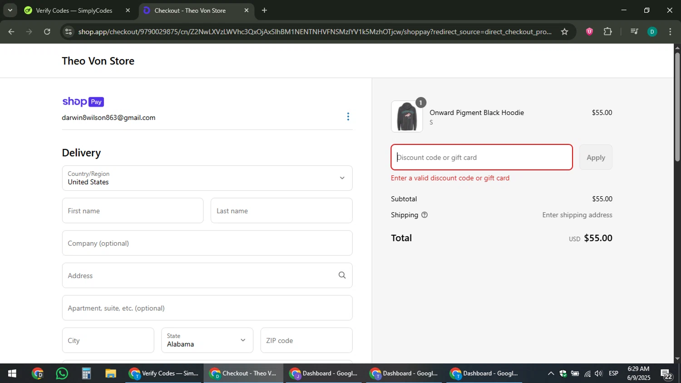Switch to Checkout - Theo V... taskbar window

pyautogui.click(x=243, y=373)
